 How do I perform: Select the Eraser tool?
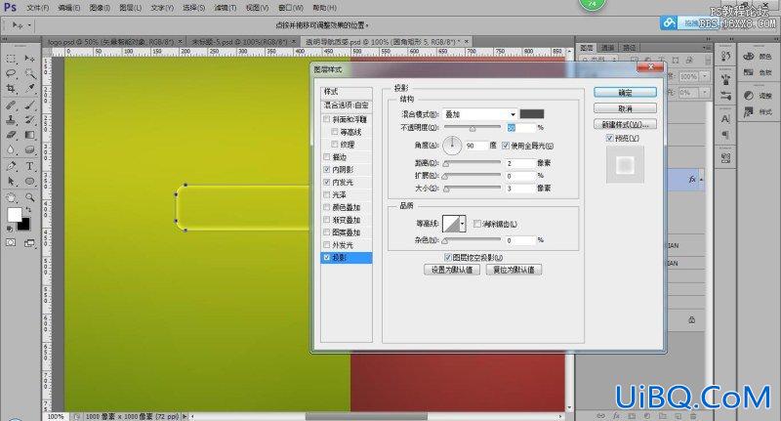tap(11, 135)
